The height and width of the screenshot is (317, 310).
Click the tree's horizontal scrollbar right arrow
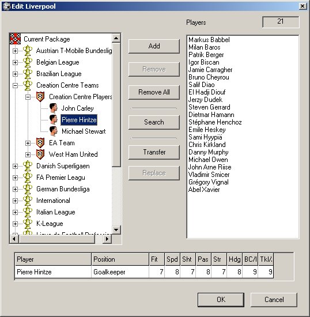[x=107, y=239]
